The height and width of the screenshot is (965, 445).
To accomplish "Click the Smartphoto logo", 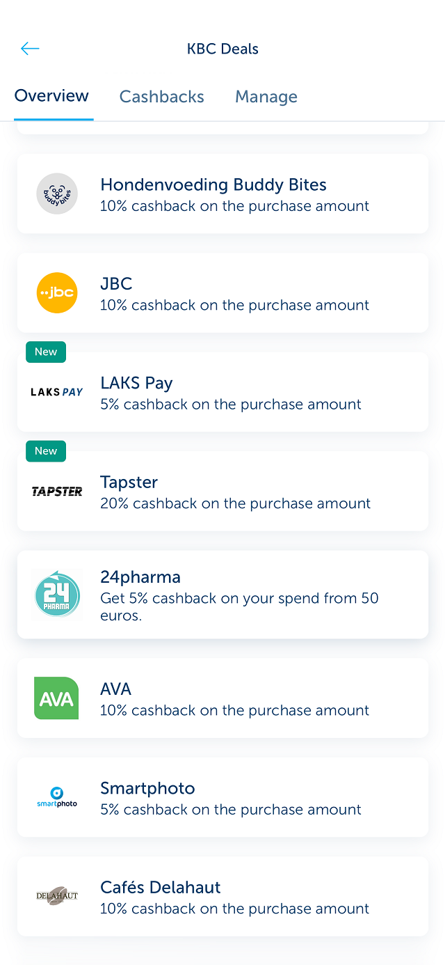I will coord(57,797).
